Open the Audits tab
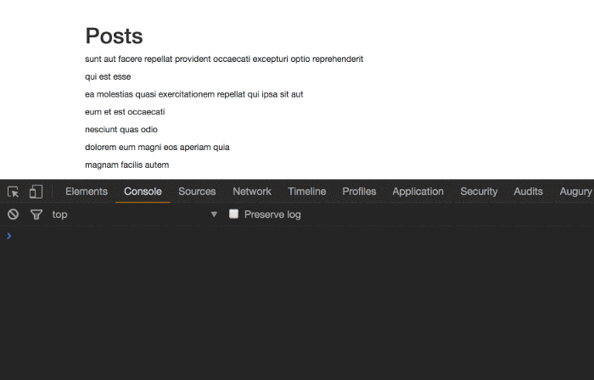The image size is (594, 380). 528,192
